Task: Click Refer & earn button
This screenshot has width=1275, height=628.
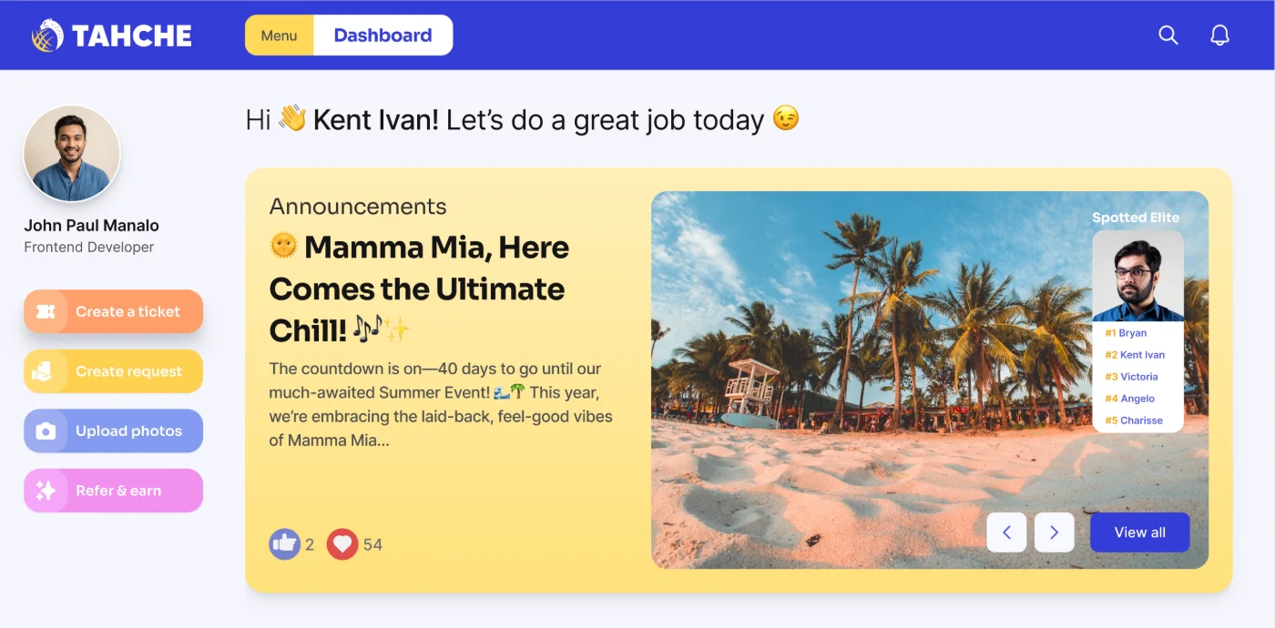Action: [x=113, y=491]
